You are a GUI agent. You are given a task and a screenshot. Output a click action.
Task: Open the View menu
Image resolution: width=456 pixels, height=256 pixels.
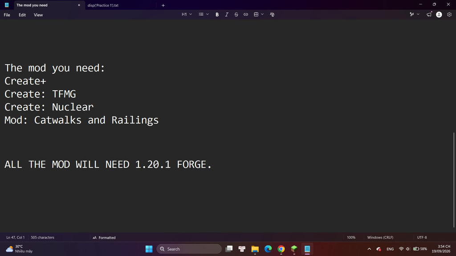point(38,15)
